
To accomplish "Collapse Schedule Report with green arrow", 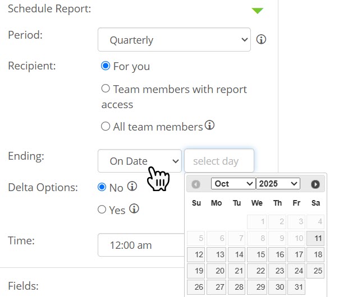I will [257, 11].
